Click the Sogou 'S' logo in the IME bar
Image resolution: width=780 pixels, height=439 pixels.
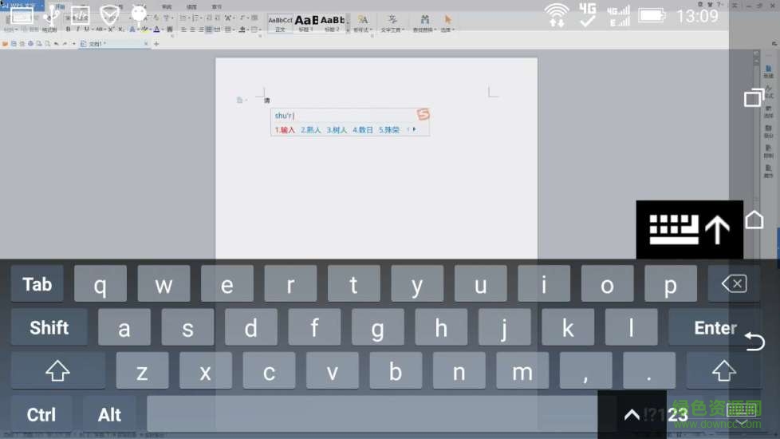(x=423, y=114)
